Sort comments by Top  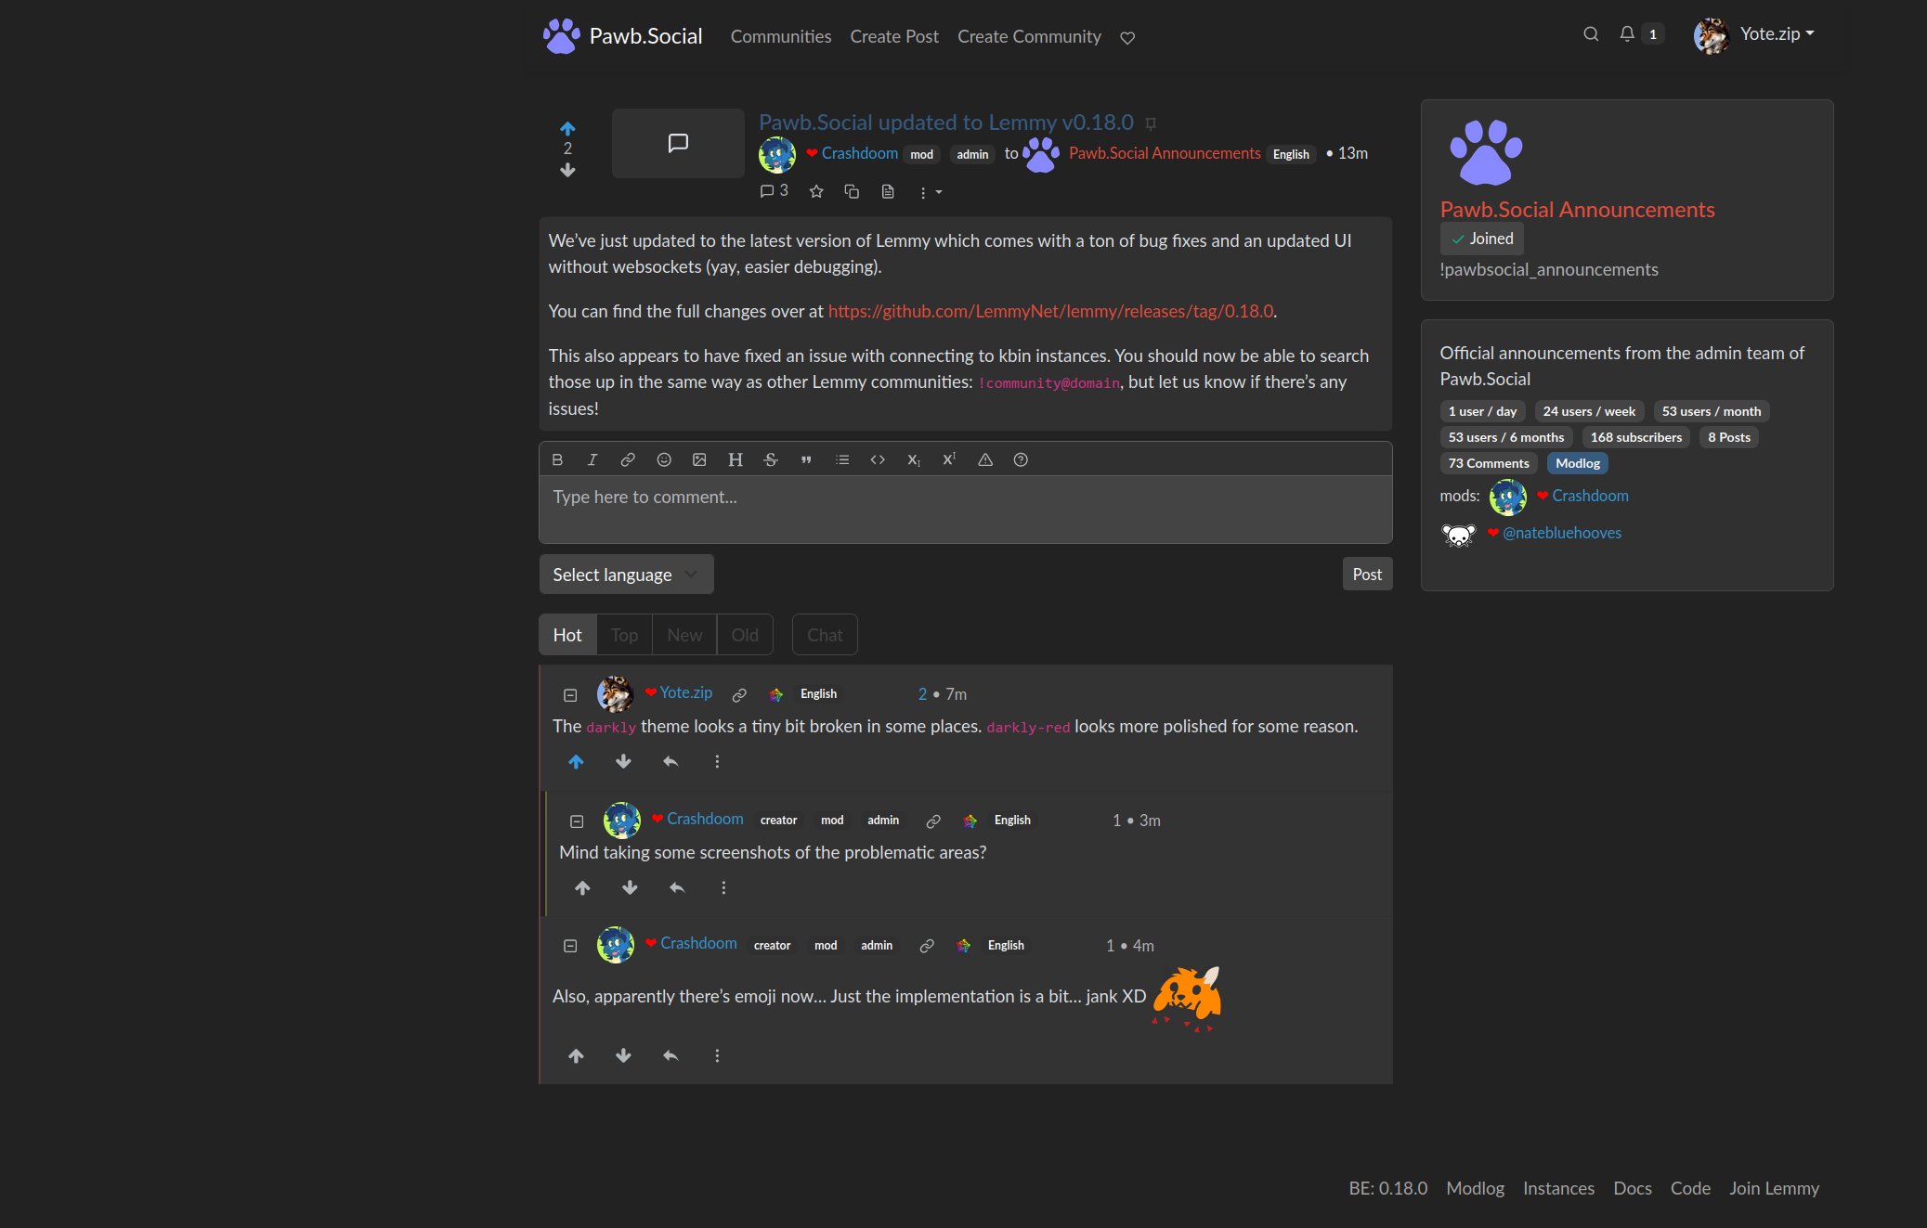click(x=624, y=635)
